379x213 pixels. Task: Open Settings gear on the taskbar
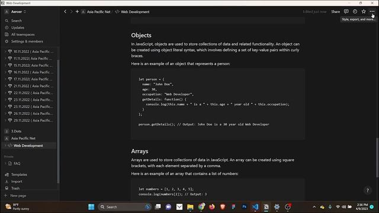pyautogui.click(x=277, y=207)
